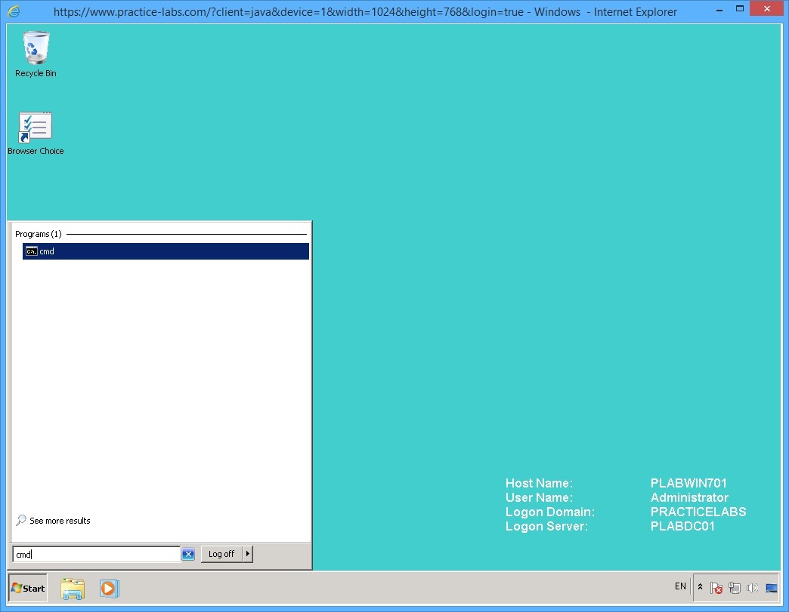The image size is (789, 612).
Task: Click the See more results link
Action: click(x=60, y=520)
